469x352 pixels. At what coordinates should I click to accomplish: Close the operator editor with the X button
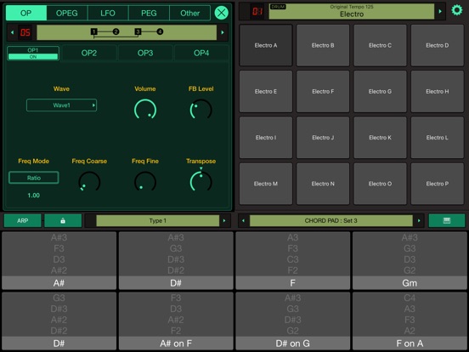pyautogui.click(x=222, y=13)
